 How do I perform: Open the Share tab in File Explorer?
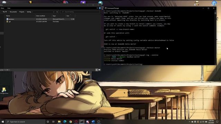tap(2, 8)
